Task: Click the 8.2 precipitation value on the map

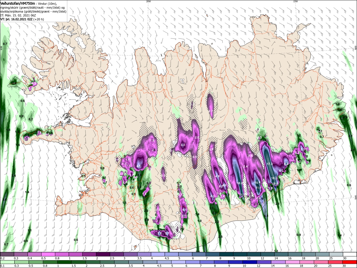Action: [286, 164]
